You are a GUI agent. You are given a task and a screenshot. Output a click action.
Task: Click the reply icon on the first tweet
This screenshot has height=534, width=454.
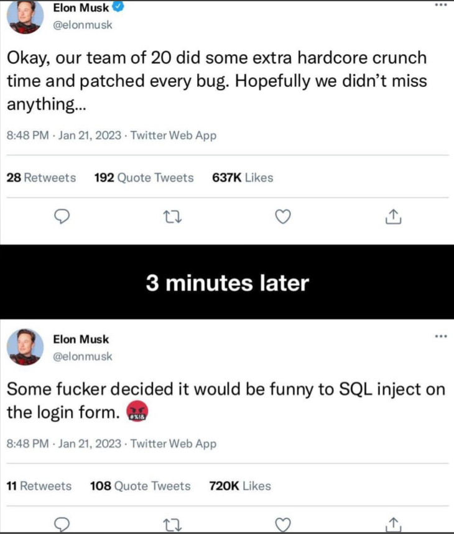[60, 216]
